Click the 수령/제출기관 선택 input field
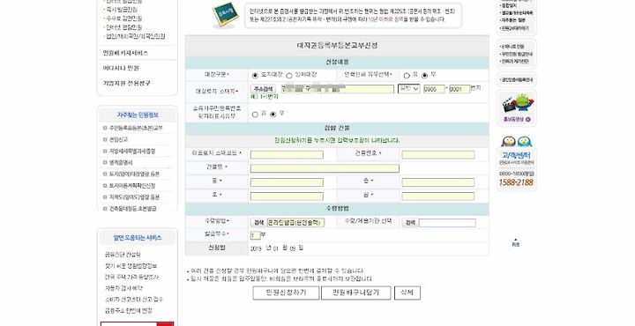The image size is (635, 326). (447, 222)
